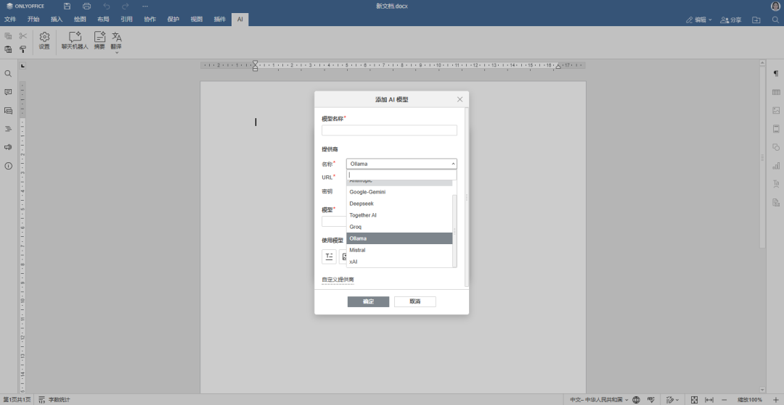Open the Chat panel in left sidebar
The height and width of the screenshot is (405, 784).
tap(8, 111)
